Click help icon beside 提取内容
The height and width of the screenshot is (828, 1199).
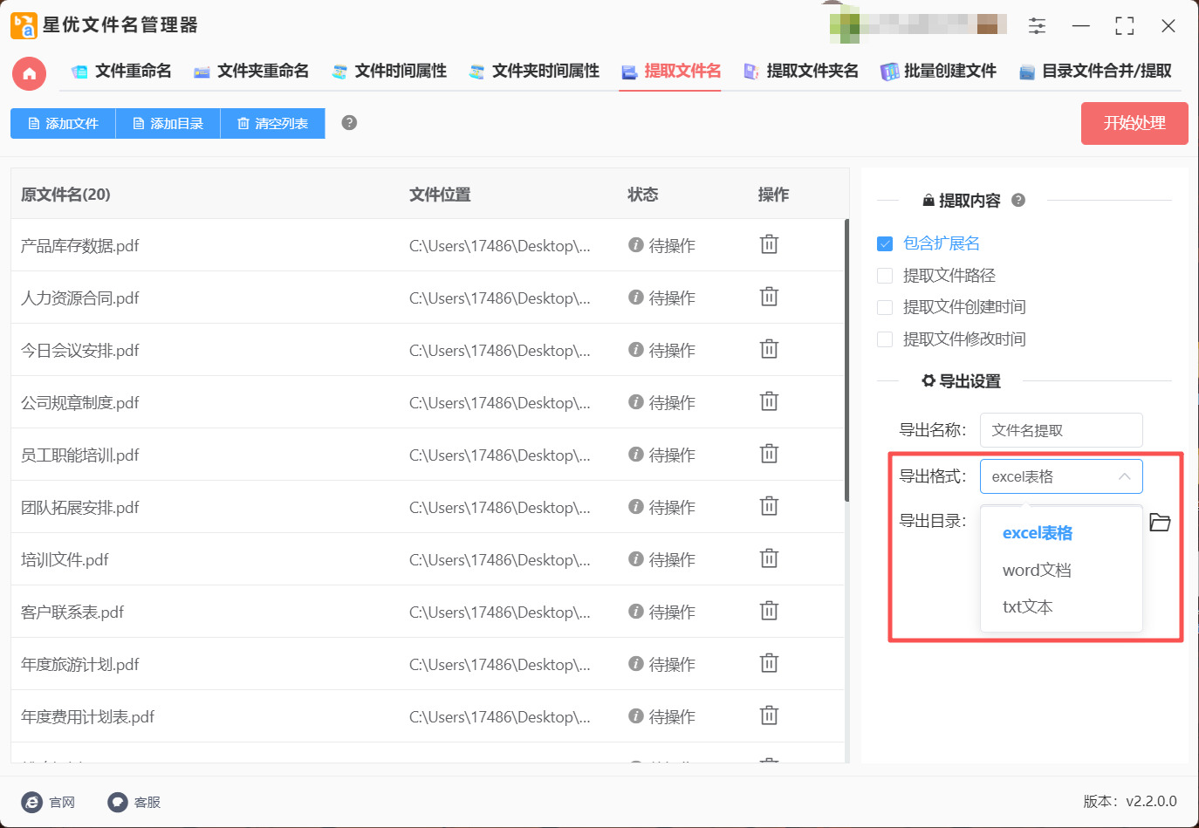click(x=1017, y=201)
